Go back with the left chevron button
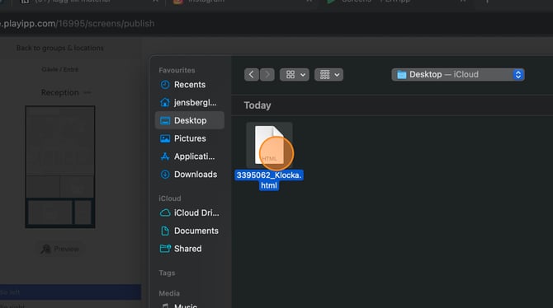Screen dimensions: 553x308 click(x=252, y=75)
